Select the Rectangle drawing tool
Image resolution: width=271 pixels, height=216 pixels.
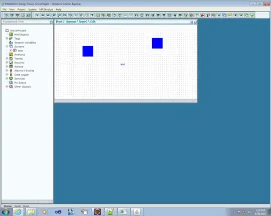coord(65,15)
